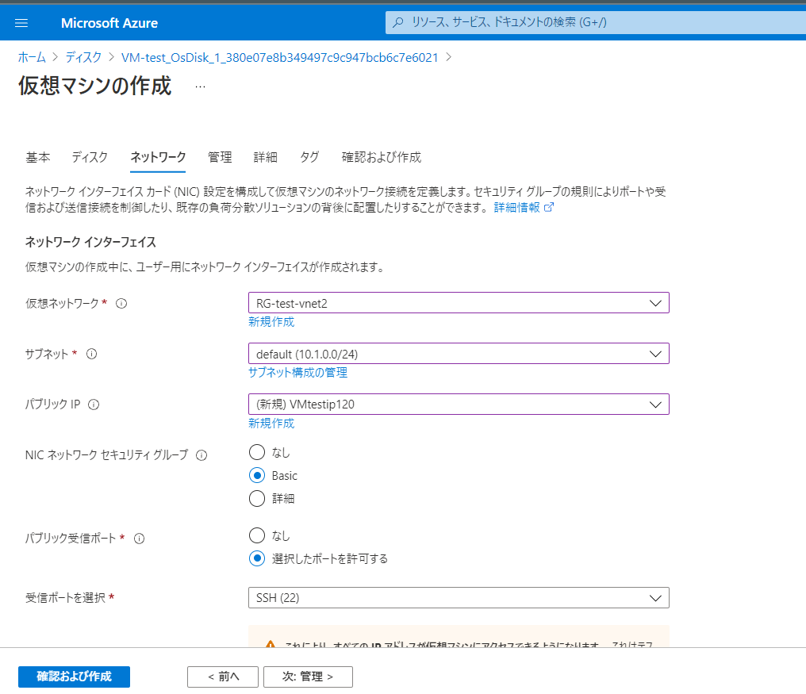Click the 次: 管理 > button
Image resolution: width=806 pixels, height=694 pixels.
click(x=308, y=677)
